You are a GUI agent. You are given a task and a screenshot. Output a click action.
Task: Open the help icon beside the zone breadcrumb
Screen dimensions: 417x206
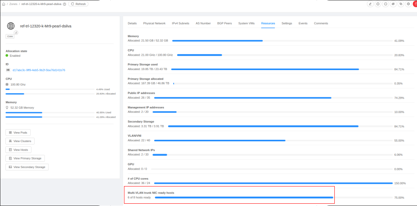click(64, 4)
